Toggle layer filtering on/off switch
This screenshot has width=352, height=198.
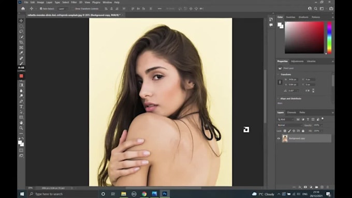click(x=322, y=118)
